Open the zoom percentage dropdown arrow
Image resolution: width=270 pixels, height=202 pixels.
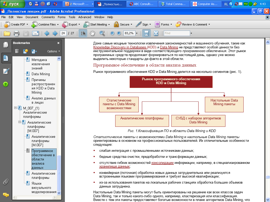(x=137, y=33)
